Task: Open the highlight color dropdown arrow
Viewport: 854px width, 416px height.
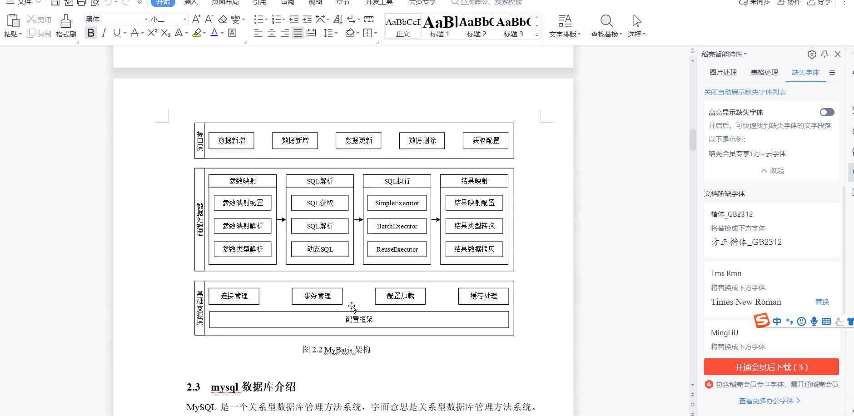Action: tap(204, 33)
